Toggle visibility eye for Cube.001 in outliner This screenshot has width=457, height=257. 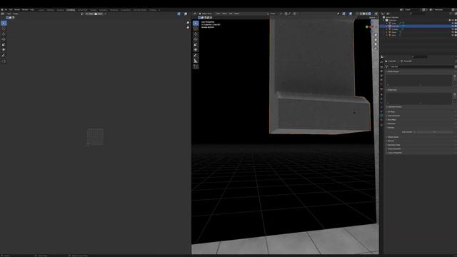tap(453, 26)
